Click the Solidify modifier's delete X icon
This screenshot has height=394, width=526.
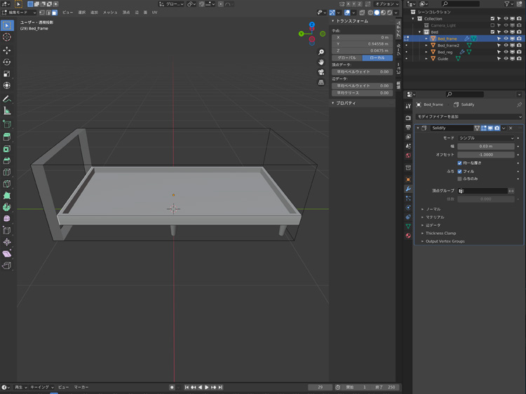tap(511, 128)
